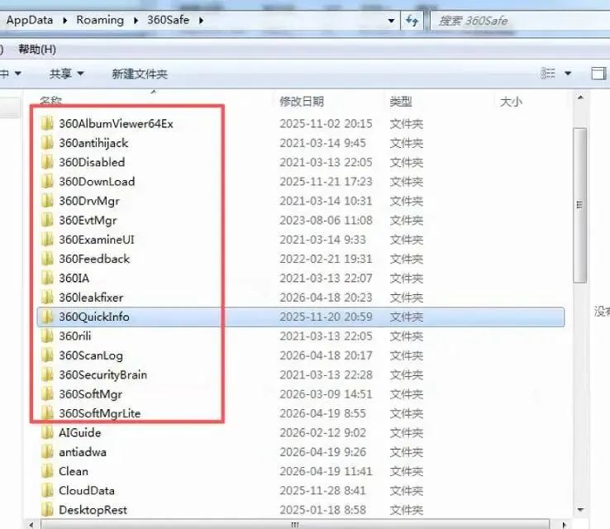Viewport: 610px width, 529px height.
Task: Select the 360DrvMgr folder icon
Action: (x=47, y=201)
